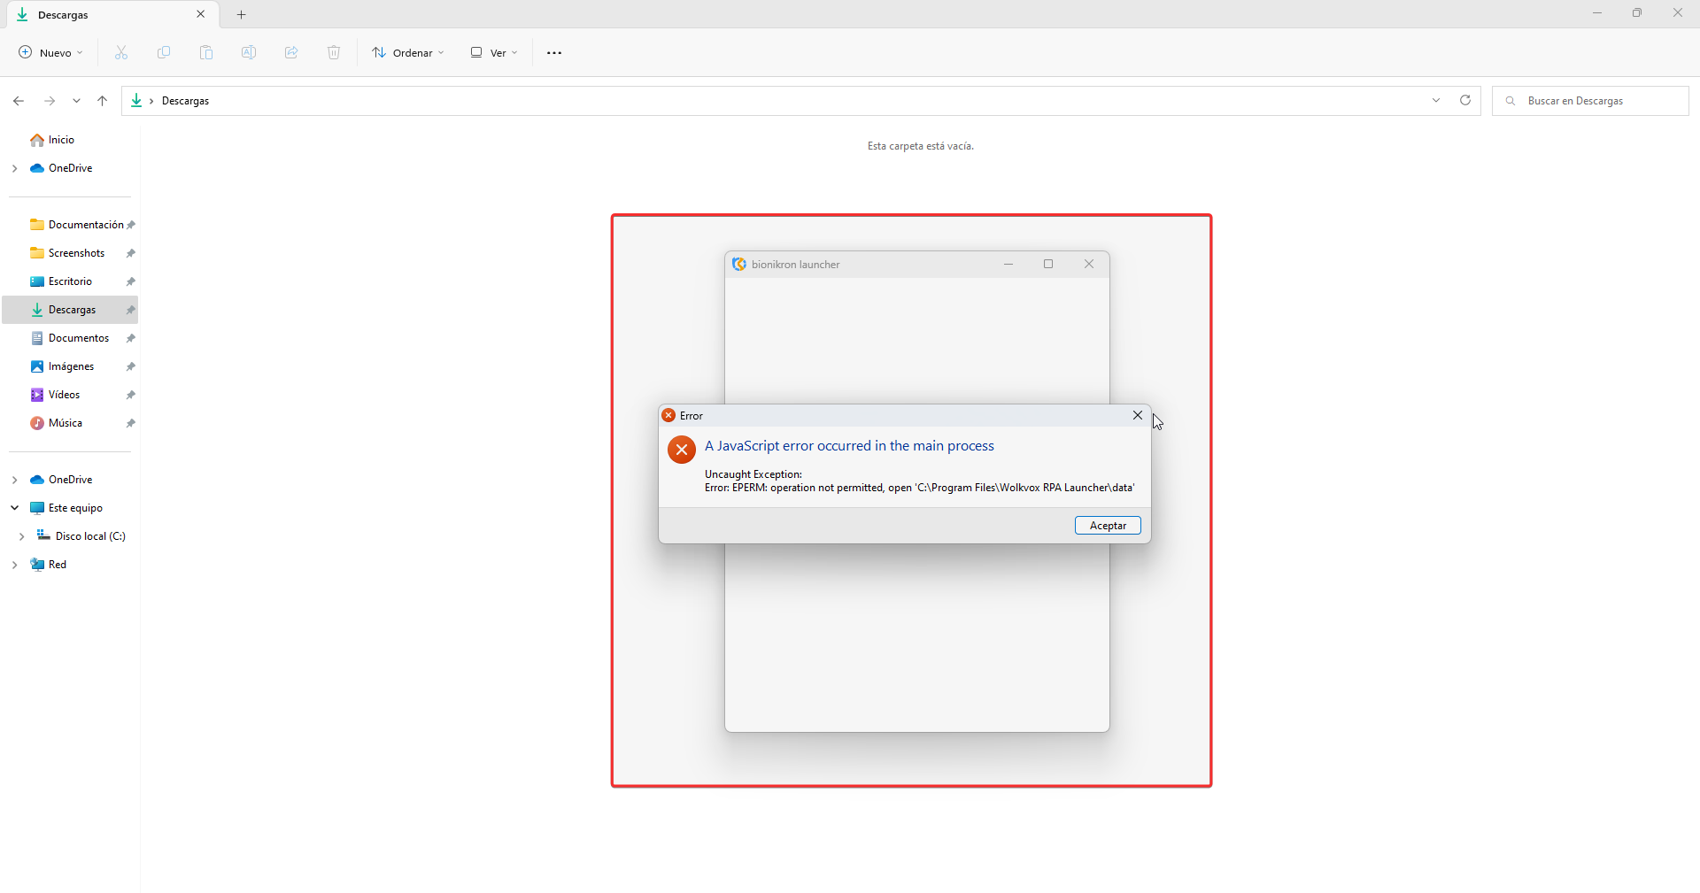
Task: Open Imágenes in the sidebar
Action: (x=71, y=366)
